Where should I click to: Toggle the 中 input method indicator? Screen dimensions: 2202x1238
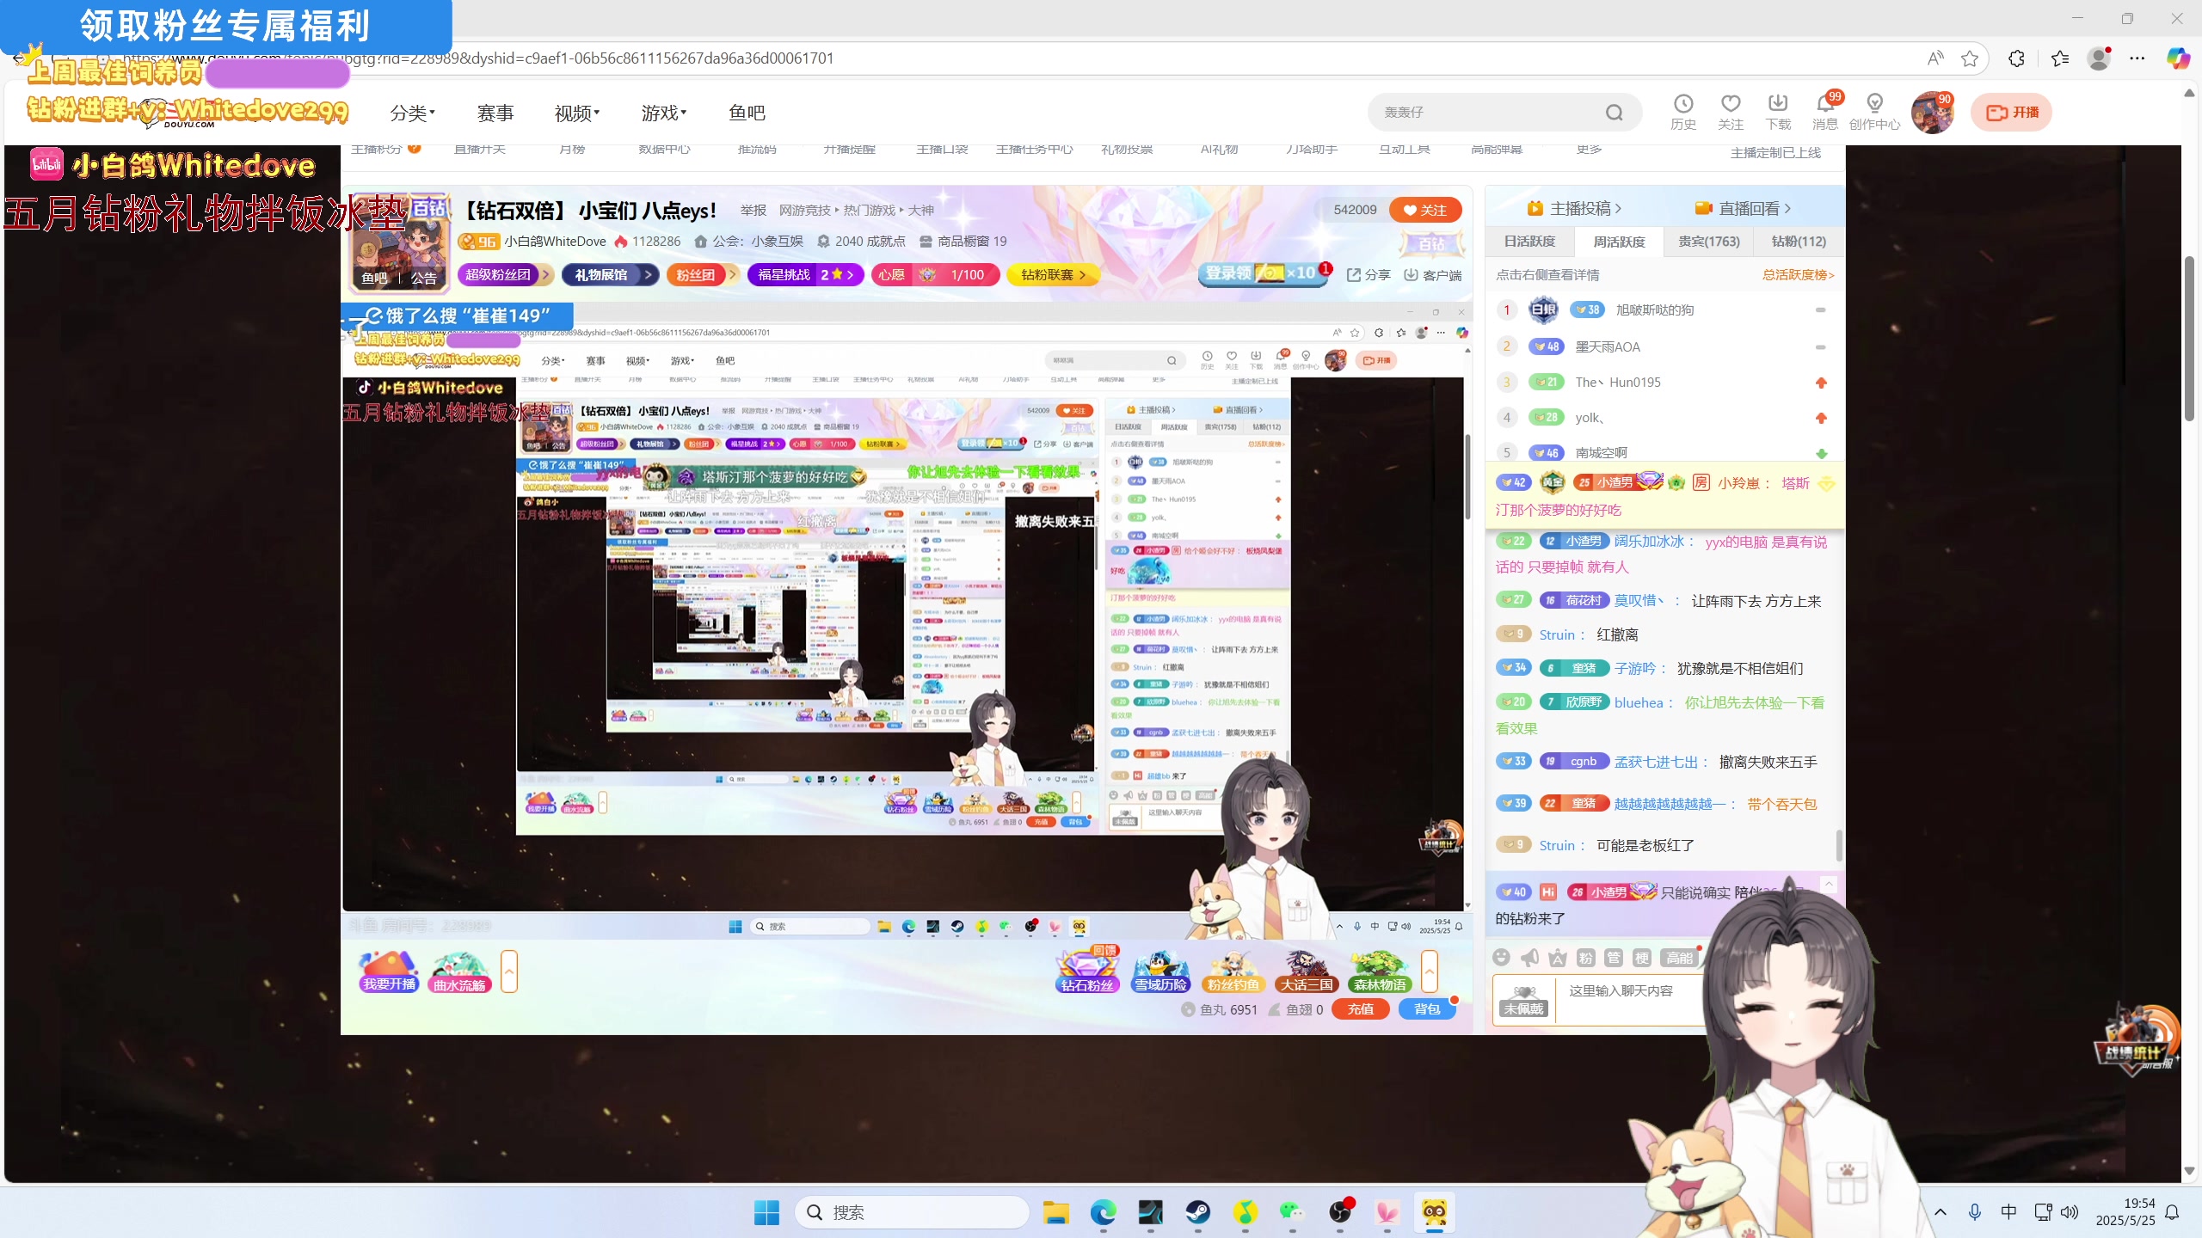click(x=2008, y=1212)
